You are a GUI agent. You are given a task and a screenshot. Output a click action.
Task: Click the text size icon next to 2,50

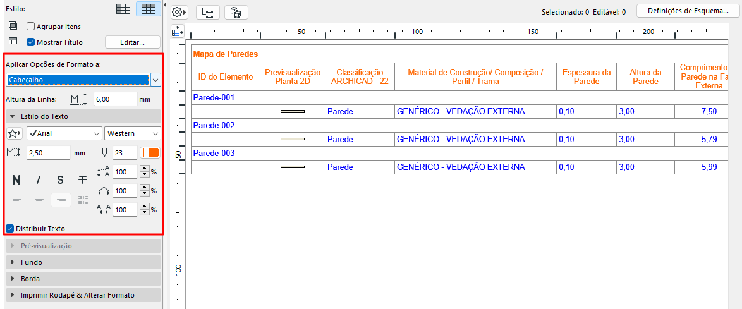13,152
